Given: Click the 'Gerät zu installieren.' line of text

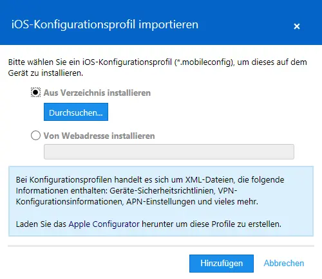Looking at the screenshot, I should click(x=46, y=73).
